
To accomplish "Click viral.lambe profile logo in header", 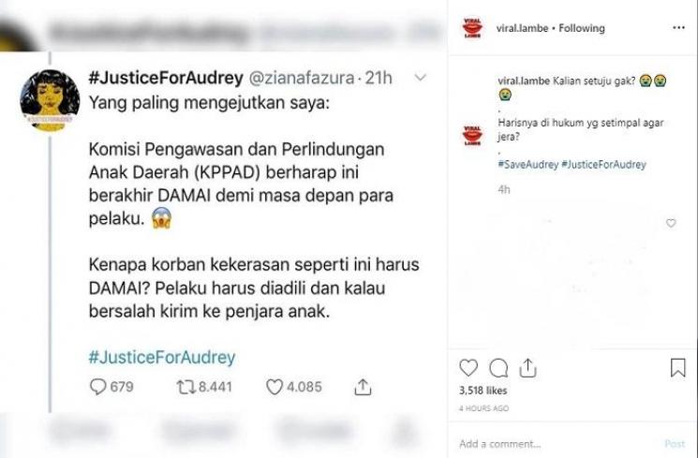I will tap(472, 27).
